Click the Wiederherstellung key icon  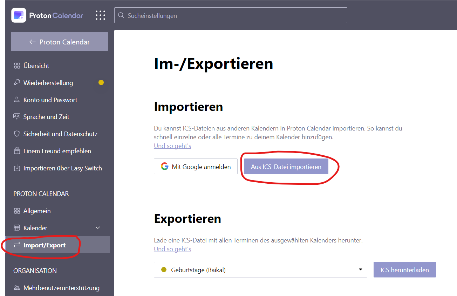tap(17, 83)
